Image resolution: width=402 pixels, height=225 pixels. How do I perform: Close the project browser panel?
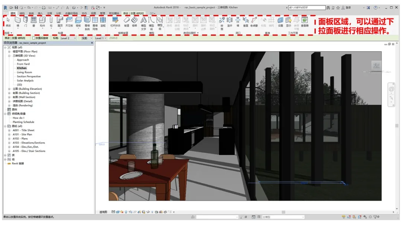[x=92, y=43]
